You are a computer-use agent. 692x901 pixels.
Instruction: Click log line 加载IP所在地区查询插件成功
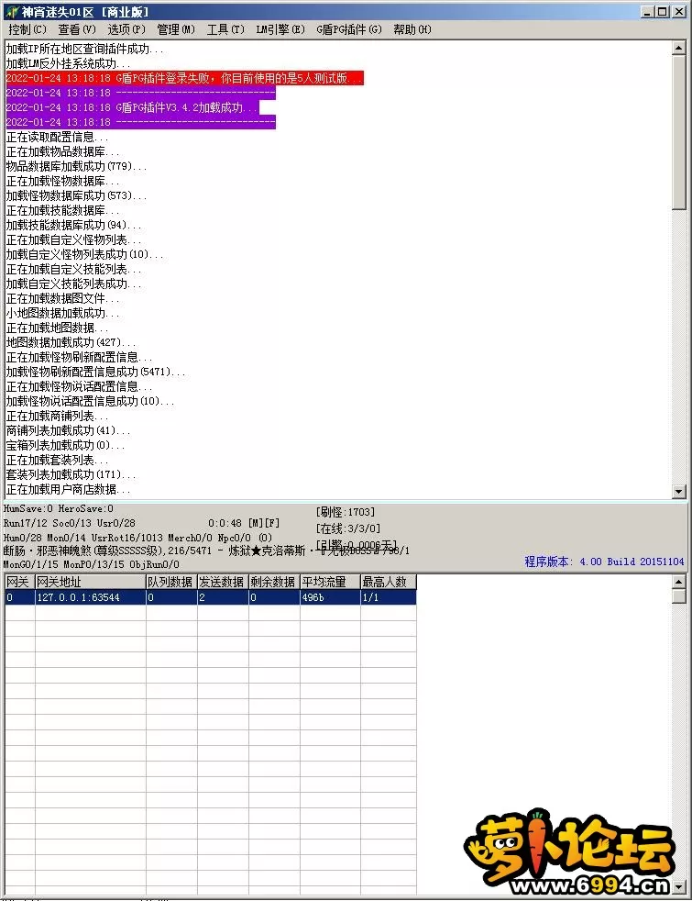84,49
